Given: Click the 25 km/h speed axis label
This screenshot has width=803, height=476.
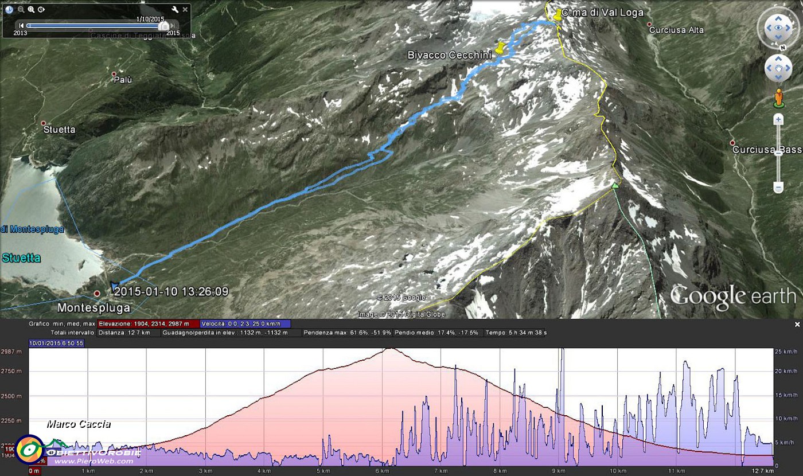Looking at the screenshot, I should [786, 352].
